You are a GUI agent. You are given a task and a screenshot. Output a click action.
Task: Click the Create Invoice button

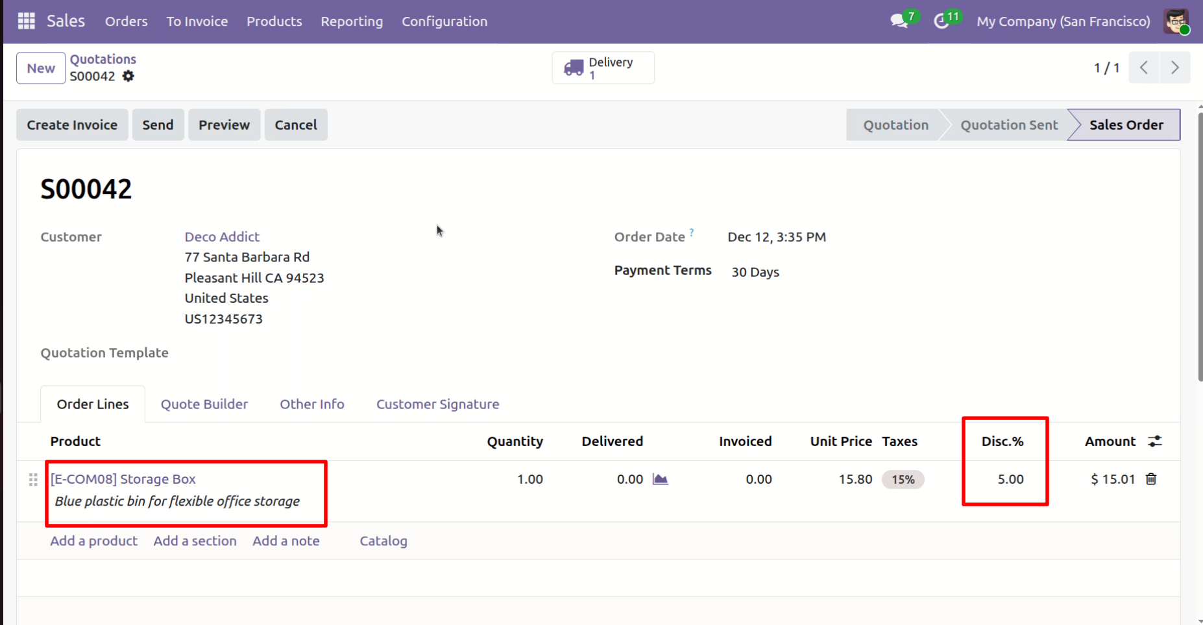pos(72,125)
